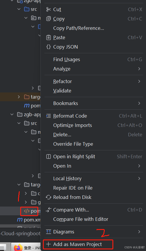Click the clipboard Paste icon
The width and height of the screenshot is (146, 251).
click(x=48, y=37)
